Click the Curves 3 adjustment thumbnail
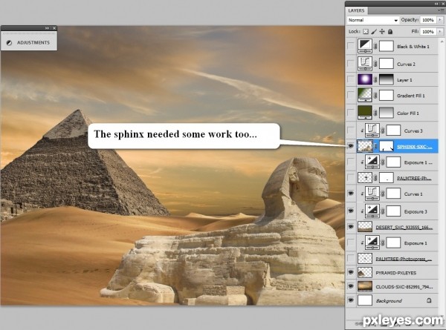 372,131
